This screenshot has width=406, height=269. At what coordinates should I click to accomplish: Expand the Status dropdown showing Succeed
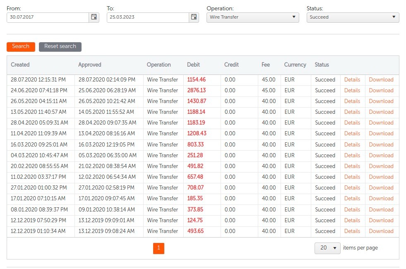coord(353,17)
